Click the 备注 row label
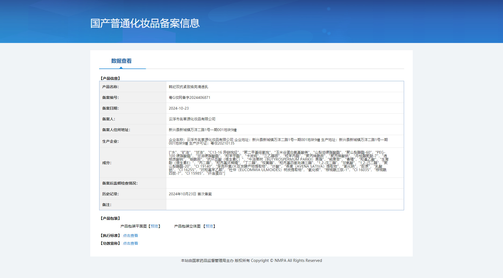The height and width of the screenshot is (278, 503). point(107,205)
